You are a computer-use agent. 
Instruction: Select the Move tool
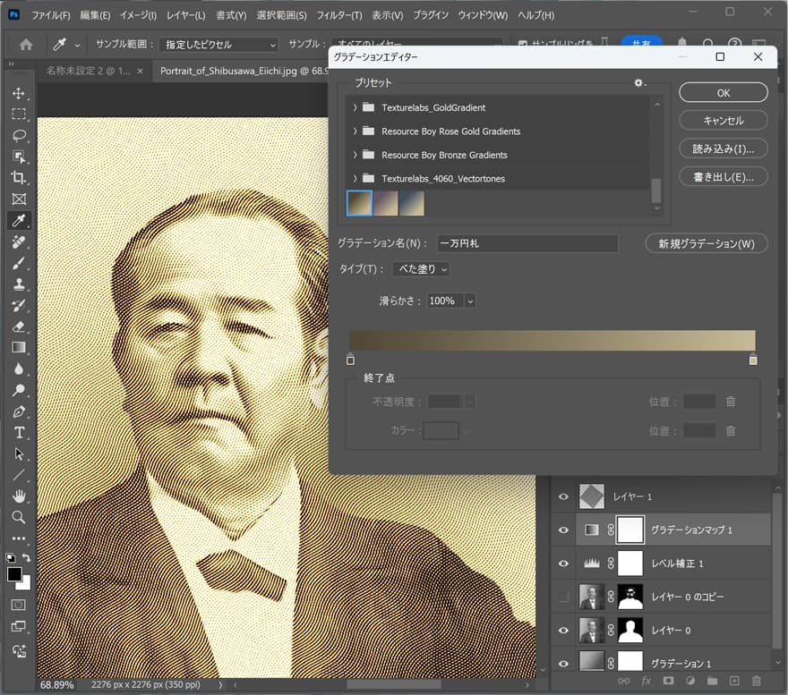point(19,93)
